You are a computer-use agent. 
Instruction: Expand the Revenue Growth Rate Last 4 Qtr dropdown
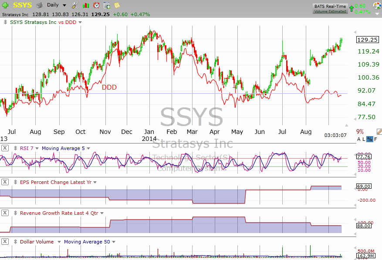(x=102, y=213)
